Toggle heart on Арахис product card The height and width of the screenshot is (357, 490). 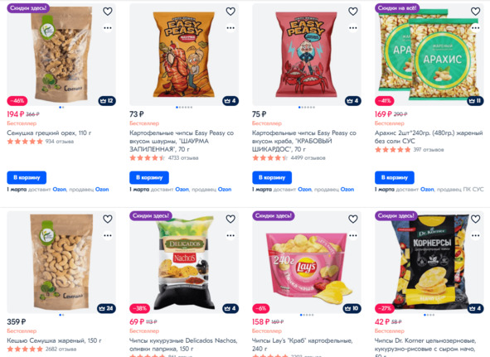[x=475, y=12]
